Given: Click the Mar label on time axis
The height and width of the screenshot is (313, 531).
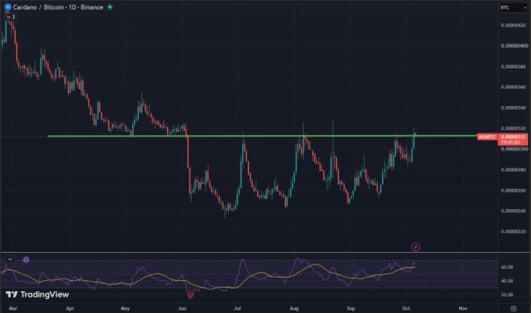Looking at the screenshot, I should click(x=12, y=308).
